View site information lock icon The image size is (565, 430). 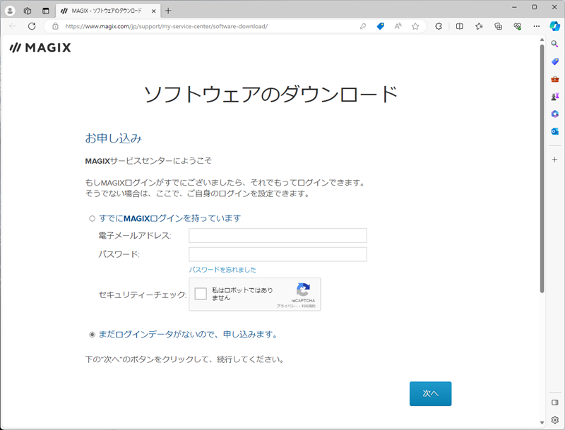(55, 26)
